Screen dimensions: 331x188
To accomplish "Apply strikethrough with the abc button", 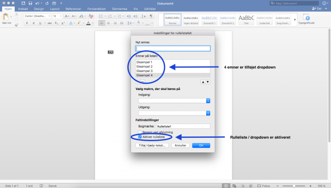I will coord(50,23).
